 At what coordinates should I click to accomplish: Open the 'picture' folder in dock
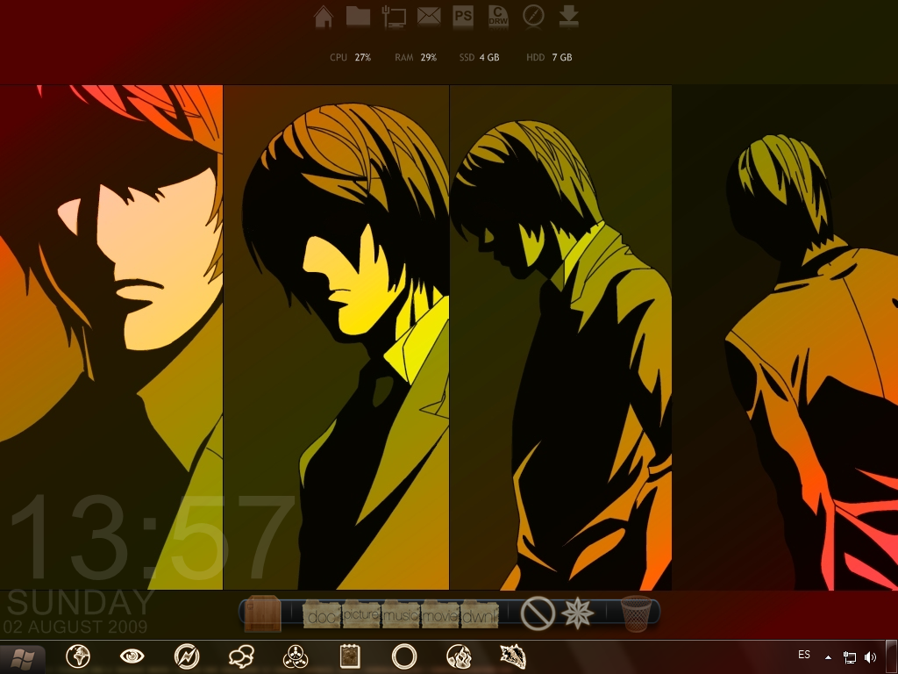pyautogui.click(x=361, y=614)
